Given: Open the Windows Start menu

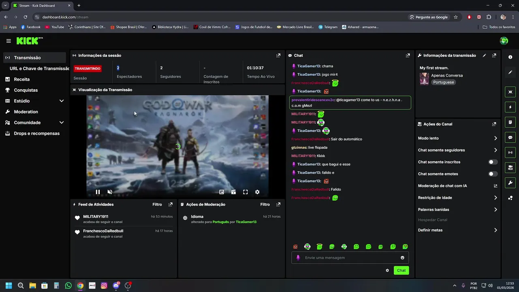Looking at the screenshot, I should [9, 286].
